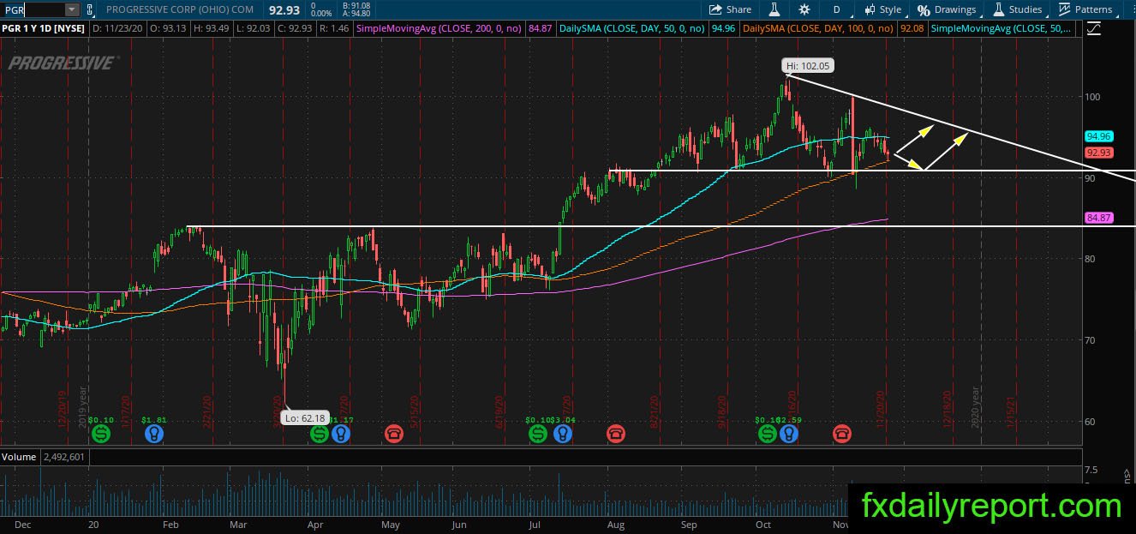The image size is (1136, 534).
Task: Select the truncated SimpleMovingAvg (CLOSE, 50,... label
Action: coord(1001,28)
